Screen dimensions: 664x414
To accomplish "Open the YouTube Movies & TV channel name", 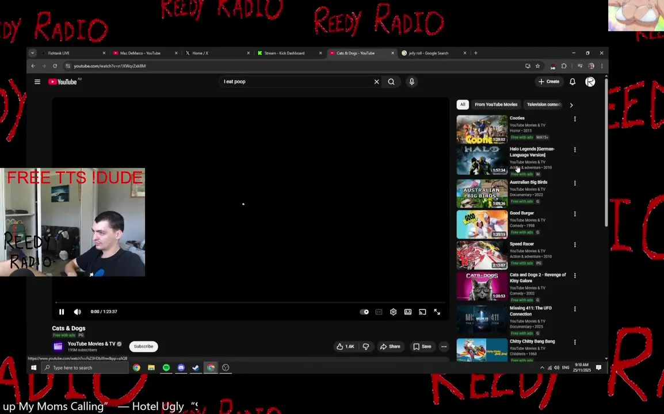I will 91,344.
